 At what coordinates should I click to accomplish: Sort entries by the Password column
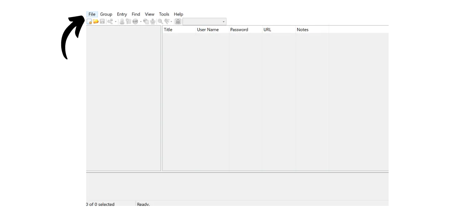pos(239,30)
